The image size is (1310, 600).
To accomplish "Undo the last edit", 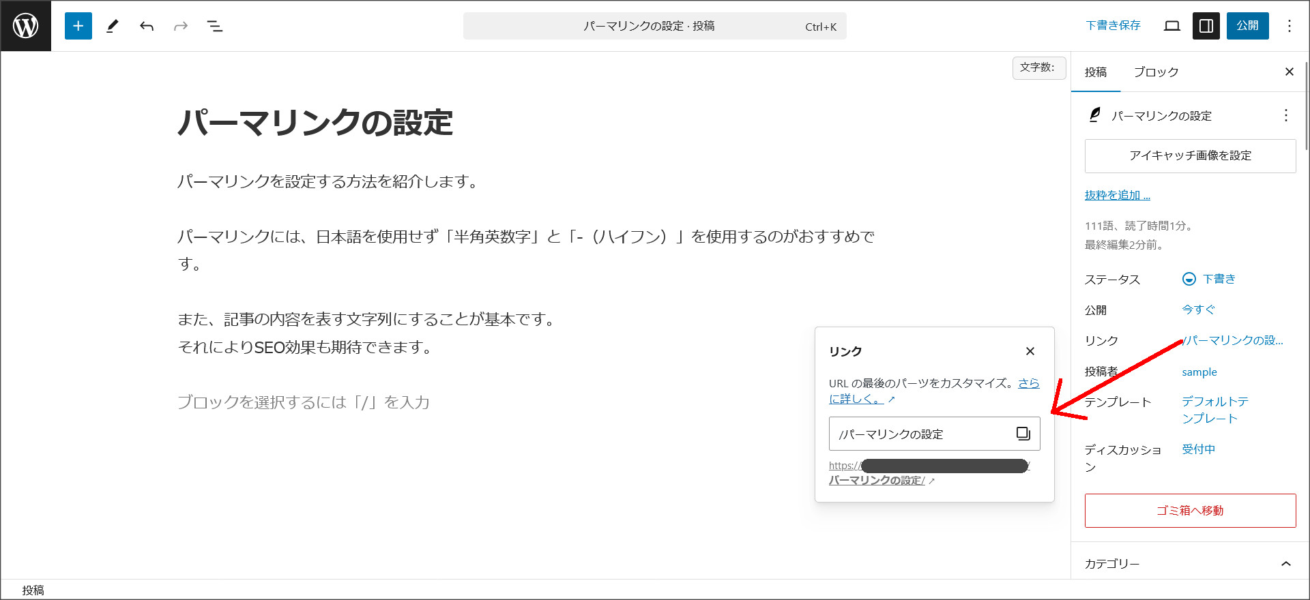I will click(147, 26).
